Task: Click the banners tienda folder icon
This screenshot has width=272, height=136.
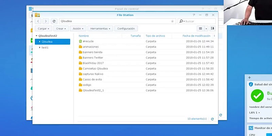Action: coord(80,52)
